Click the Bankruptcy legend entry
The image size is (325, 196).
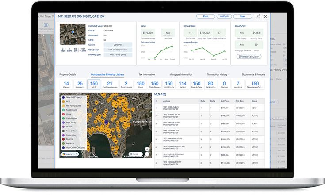pyautogui.click(x=69, y=135)
